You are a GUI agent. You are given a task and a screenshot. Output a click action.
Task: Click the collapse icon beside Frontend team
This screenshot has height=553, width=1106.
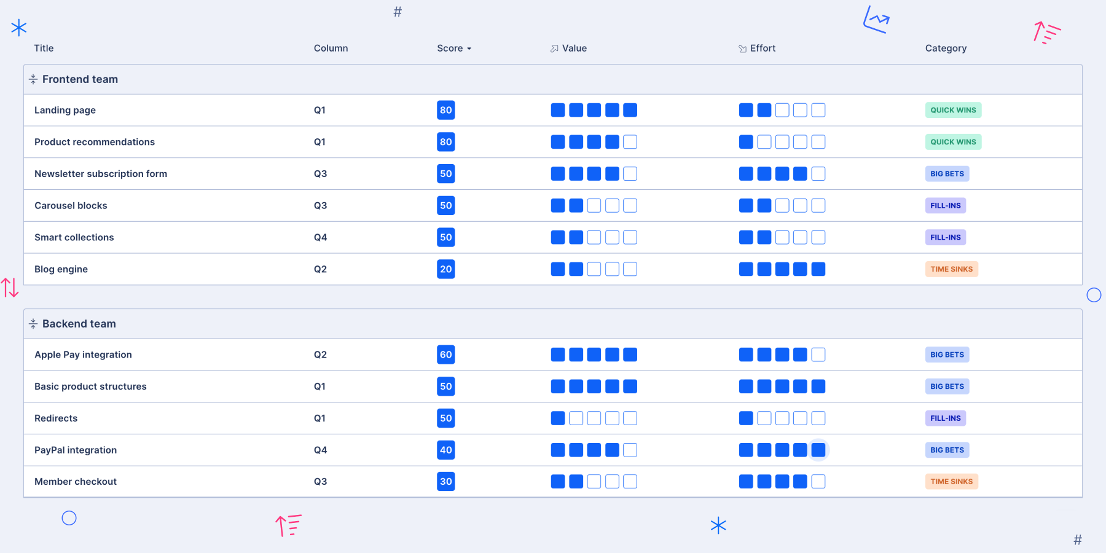click(x=33, y=79)
